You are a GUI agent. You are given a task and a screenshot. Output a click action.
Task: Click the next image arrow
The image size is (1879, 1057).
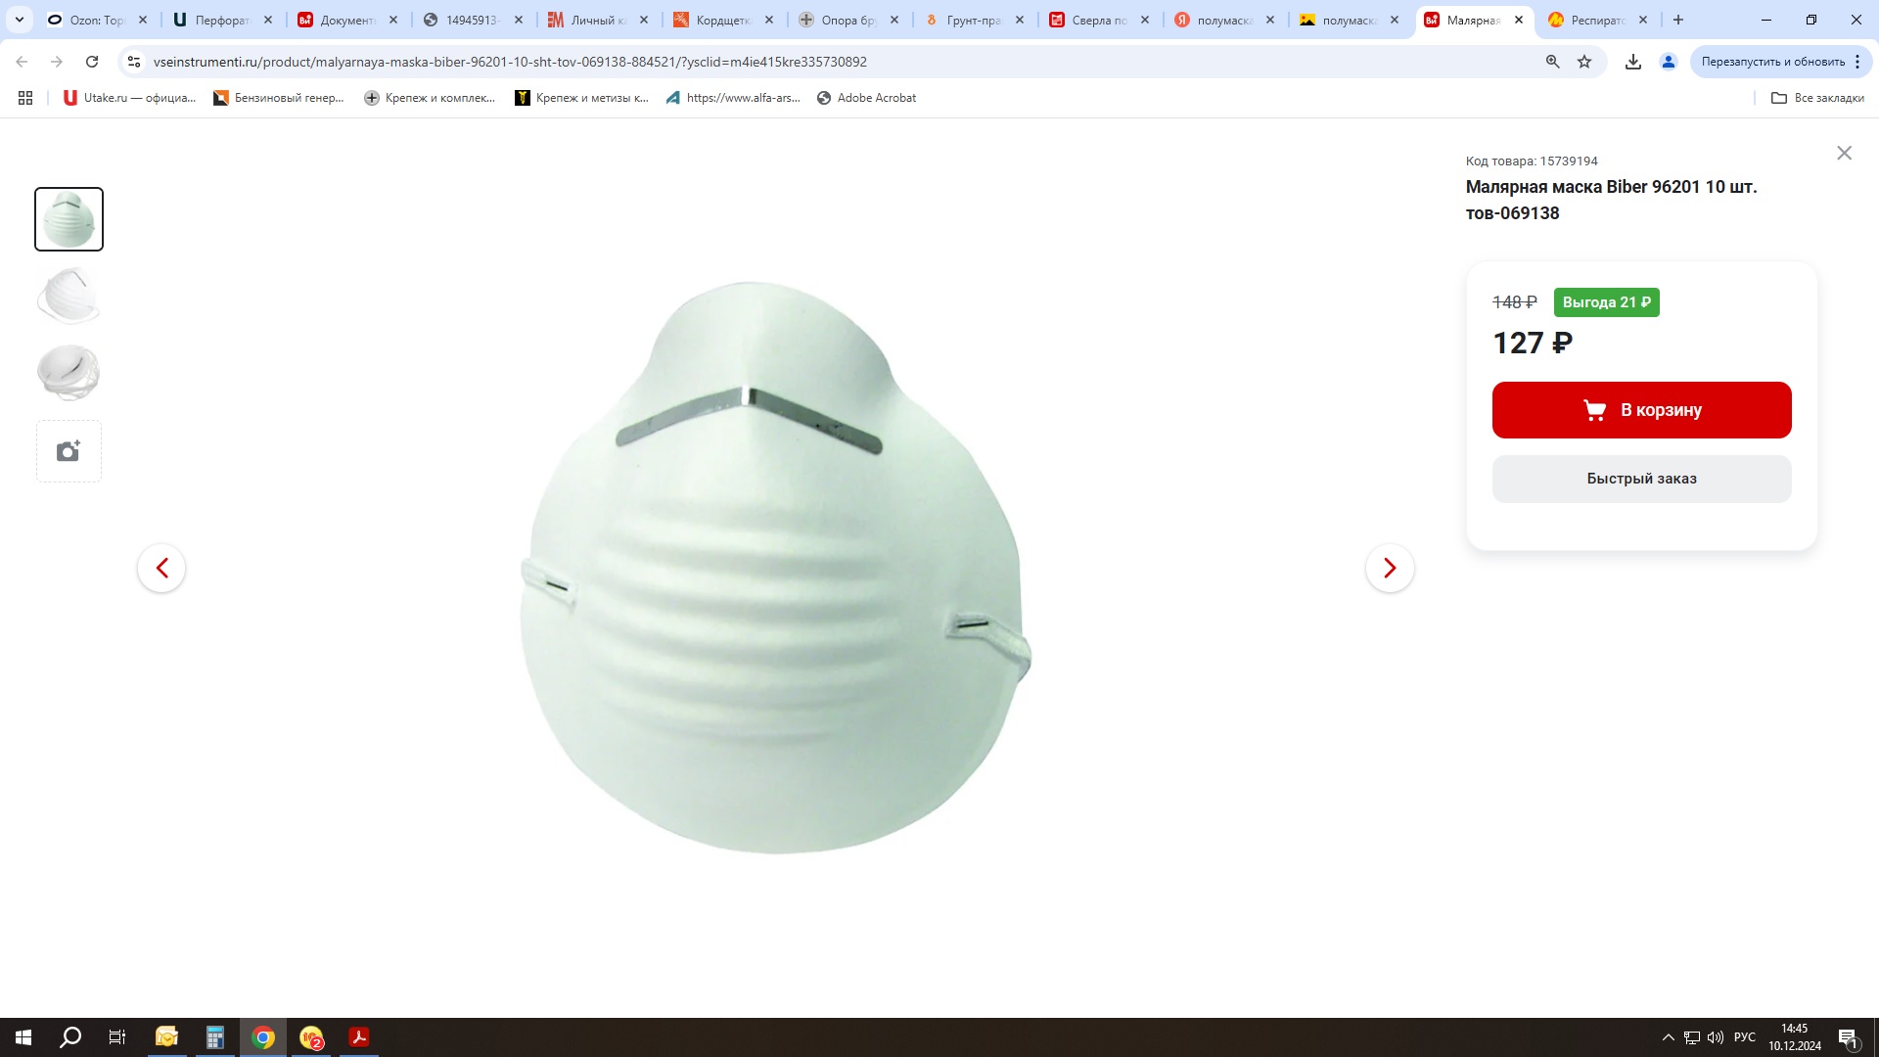tap(1389, 568)
